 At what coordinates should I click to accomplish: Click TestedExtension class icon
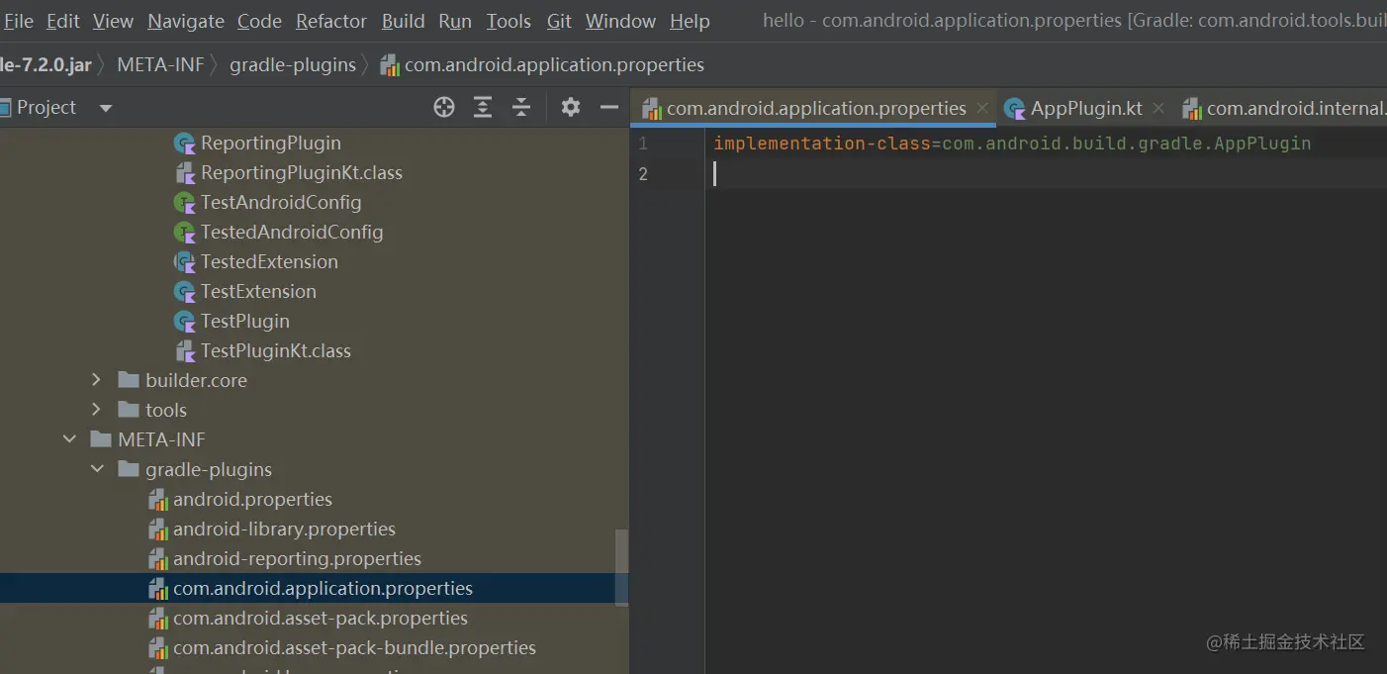tap(184, 262)
